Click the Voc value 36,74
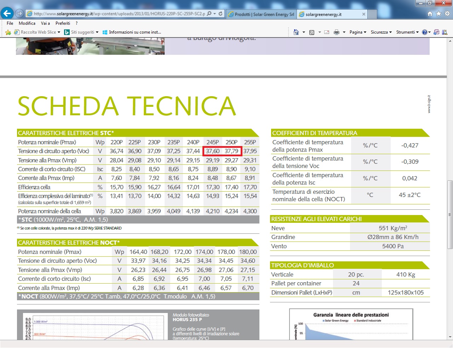Image resolution: width=453 pixels, height=348 pixels. pyautogui.click(x=116, y=151)
